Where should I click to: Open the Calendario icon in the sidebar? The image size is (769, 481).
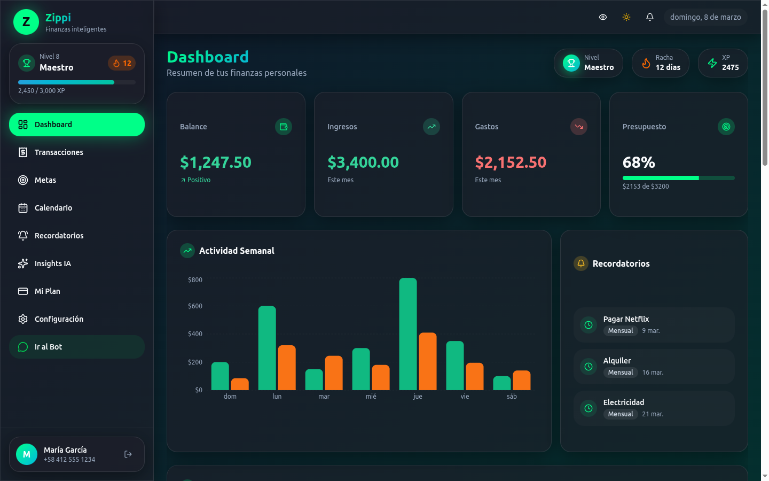click(22, 208)
